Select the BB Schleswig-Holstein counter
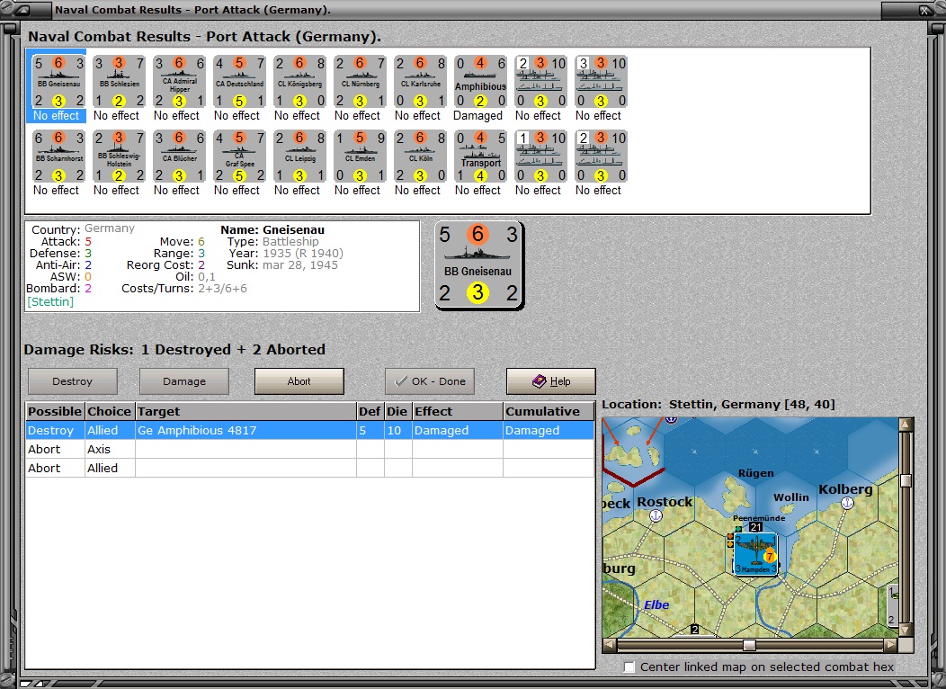This screenshot has height=689, width=946. click(x=119, y=157)
